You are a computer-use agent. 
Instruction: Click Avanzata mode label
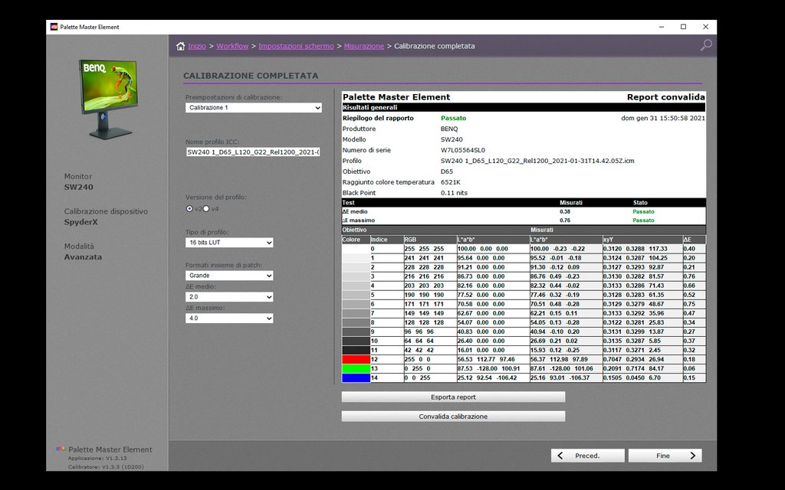83,257
